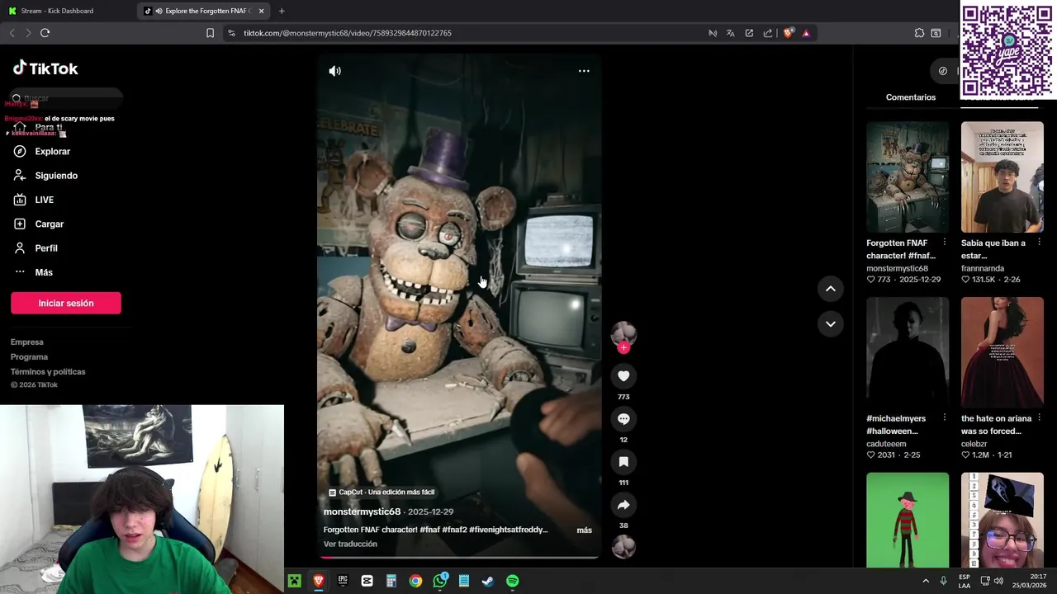The height and width of the screenshot is (594, 1057).
Task: Open Términos y políticas link
Action: point(48,371)
